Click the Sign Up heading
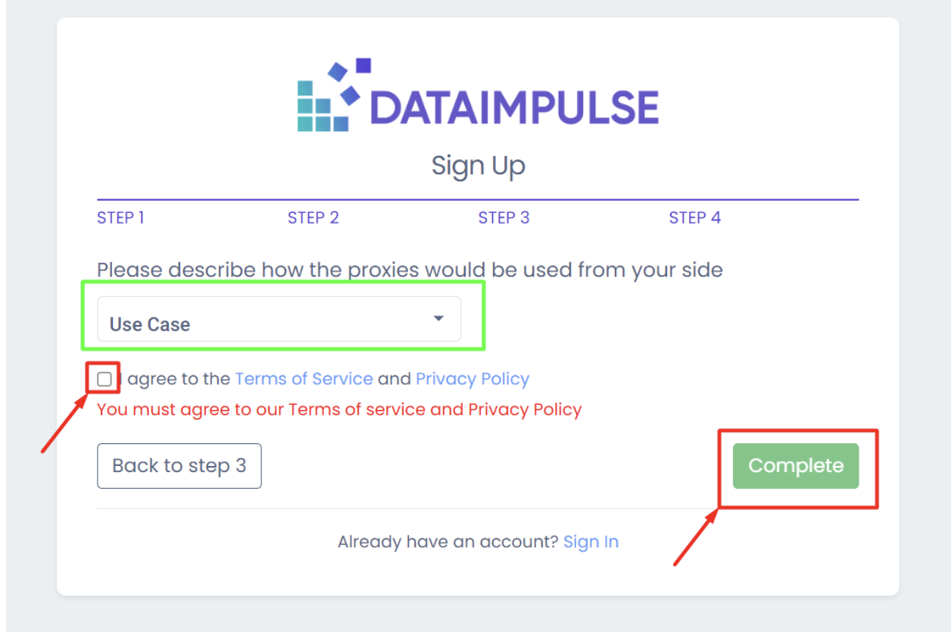This screenshot has width=951, height=632. point(478,165)
